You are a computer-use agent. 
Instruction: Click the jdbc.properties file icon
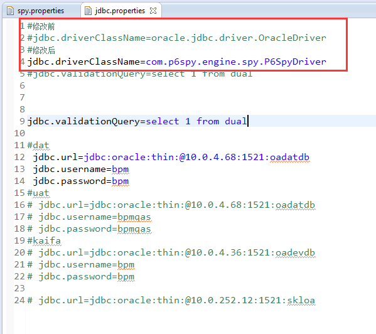[x=89, y=11]
